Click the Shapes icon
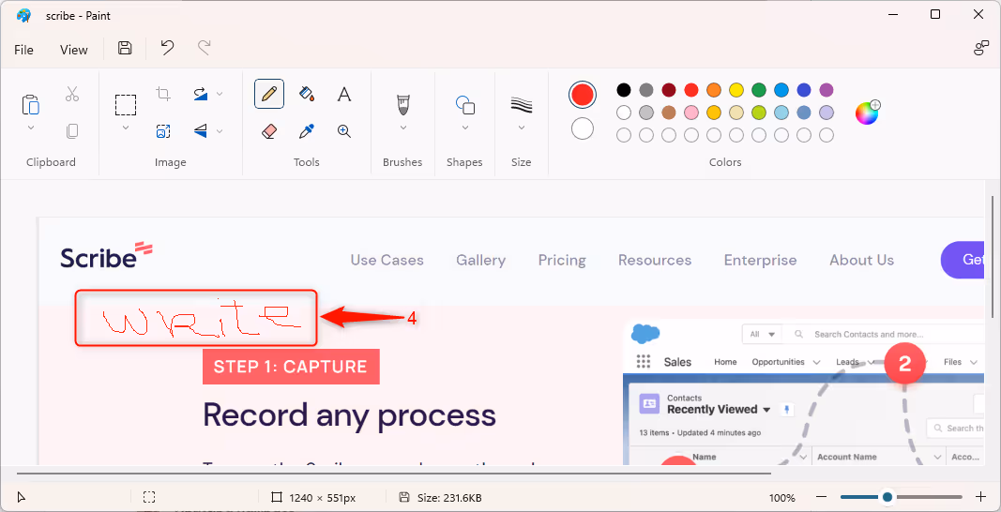1001x512 pixels. pos(464,104)
